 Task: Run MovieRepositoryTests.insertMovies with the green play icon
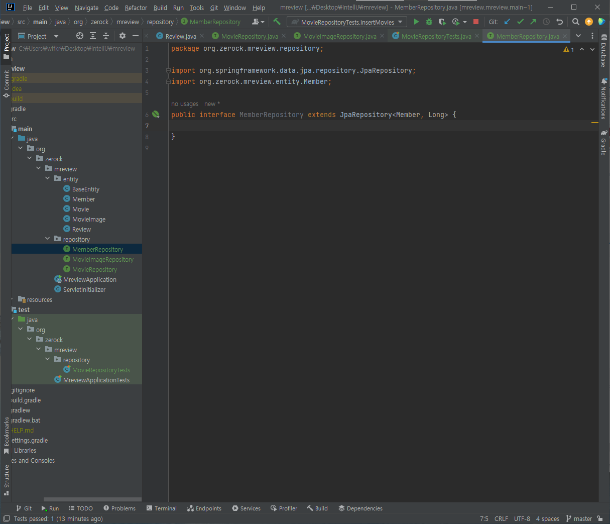[x=416, y=22]
